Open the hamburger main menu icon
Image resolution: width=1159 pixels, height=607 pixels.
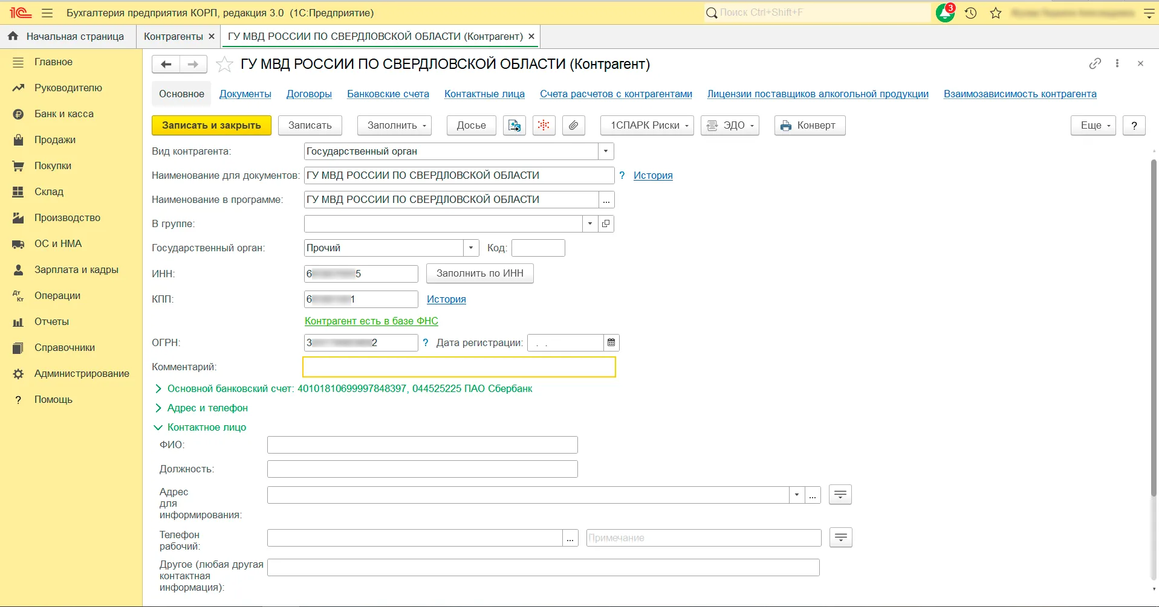pyautogui.click(x=47, y=13)
